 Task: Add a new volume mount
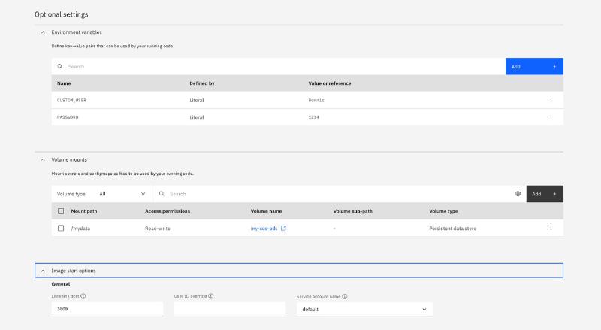545,194
